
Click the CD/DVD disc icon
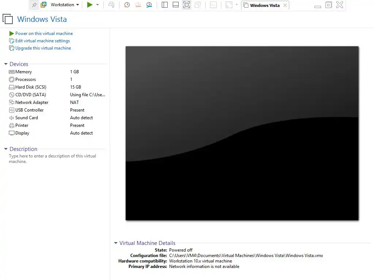click(x=11, y=95)
